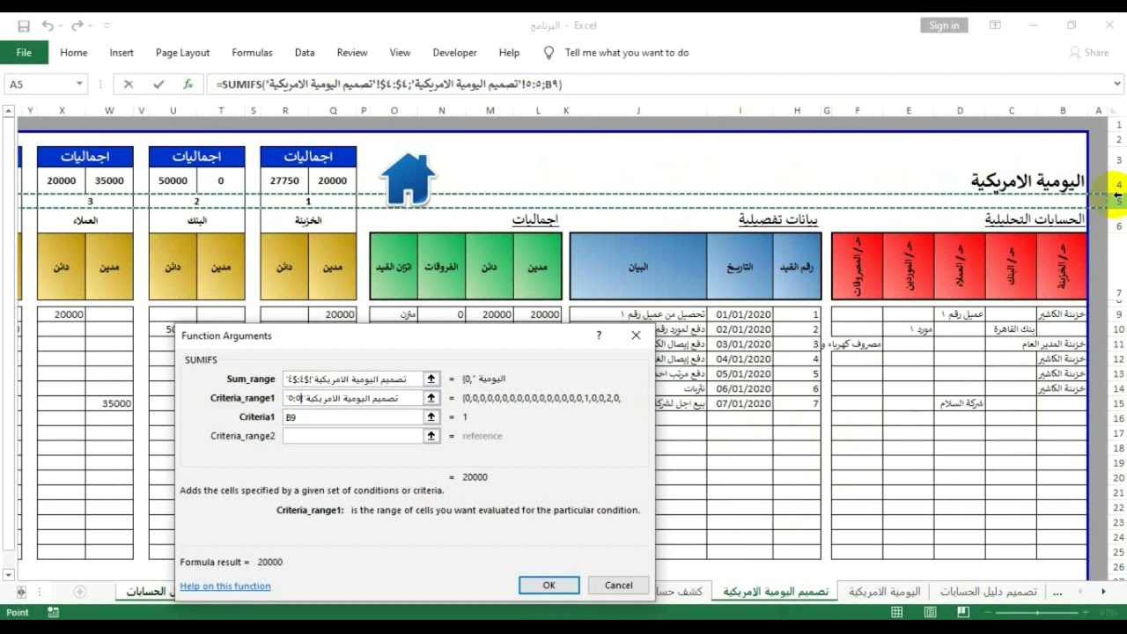Image resolution: width=1127 pixels, height=634 pixels.
Task: Click the Undo arrow in the title bar
Action: pyautogui.click(x=48, y=26)
